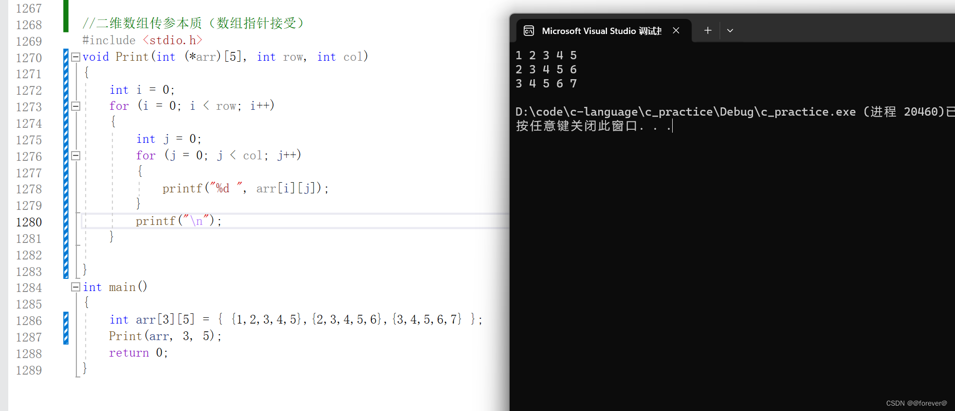This screenshot has height=411, width=955.
Task: Click 'for' keyword on line 1276
Action: 146,155
